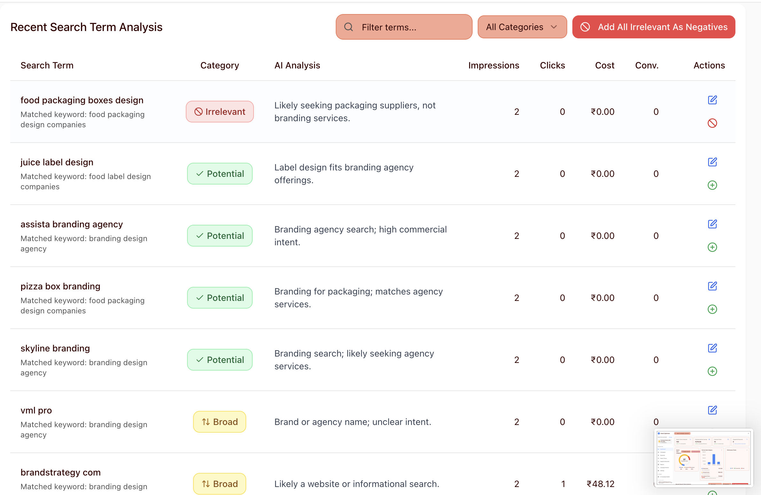This screenshot has width=761, height=495.
Task: Open the dashboard screenshot thumbnail preview
Action: coord(703,458)
